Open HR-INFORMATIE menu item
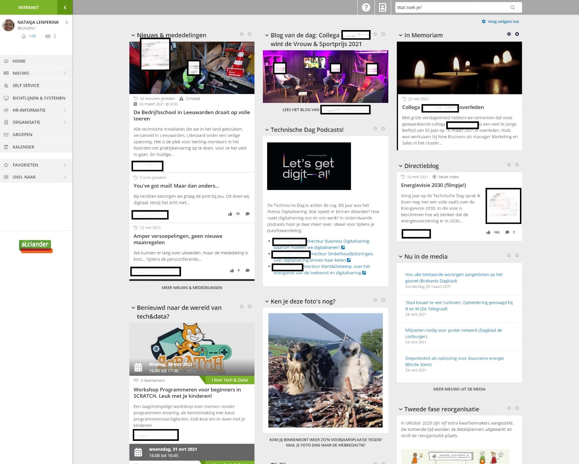 coord(36,110)
